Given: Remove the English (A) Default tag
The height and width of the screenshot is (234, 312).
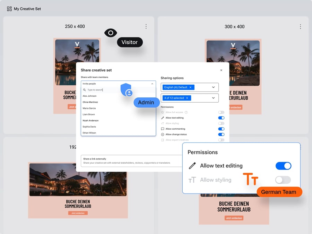Looking at the screenshot, I should (x=190, y=87).
